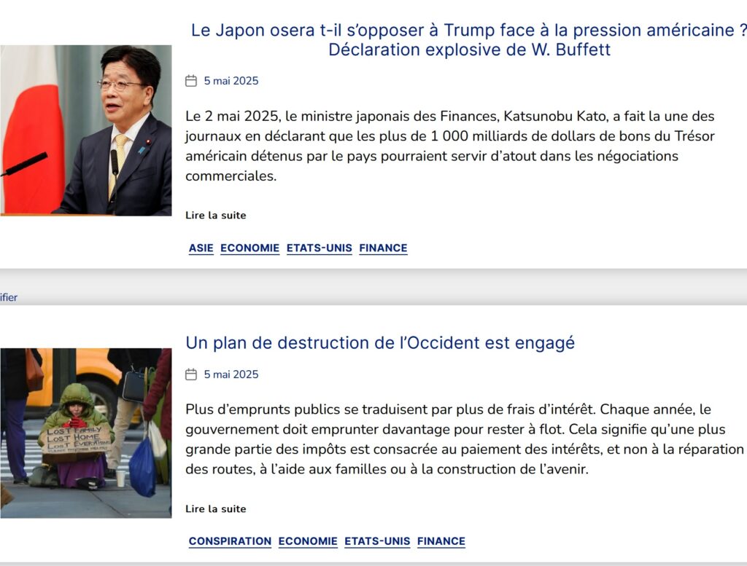747x566 pixels.
Task: Click calendar icon of Occident article
Action: tap(191, 374)
